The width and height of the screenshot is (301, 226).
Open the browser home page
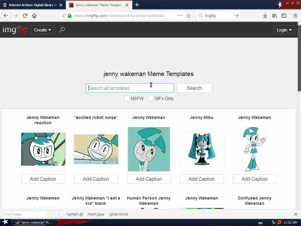(x=34, y=16)
